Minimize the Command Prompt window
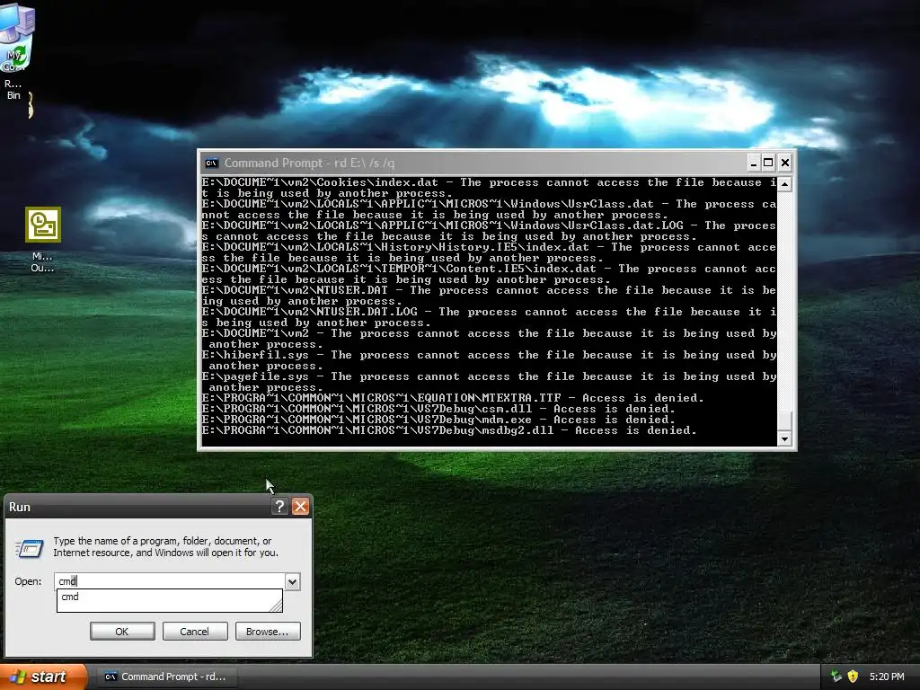920x690 pixels. pos(754,163)
